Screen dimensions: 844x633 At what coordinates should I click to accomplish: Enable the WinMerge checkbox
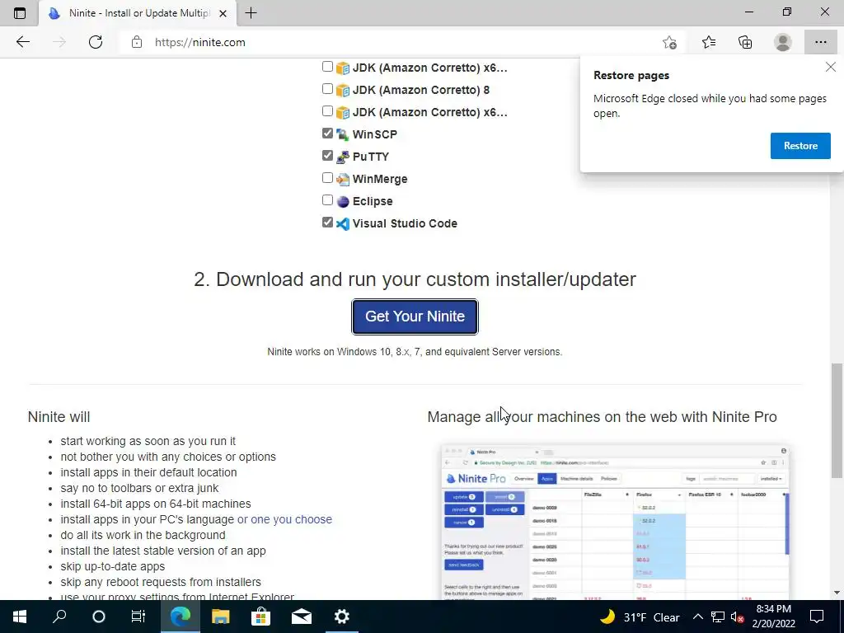(x=327, y=178)
